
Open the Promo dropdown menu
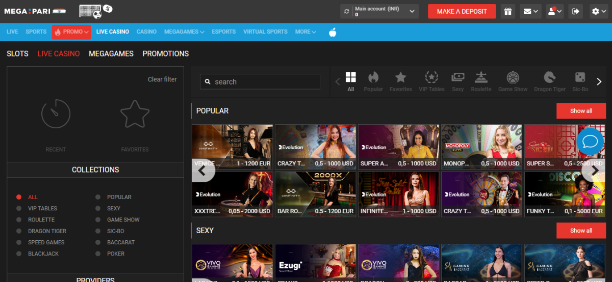[x=71, y=32]
